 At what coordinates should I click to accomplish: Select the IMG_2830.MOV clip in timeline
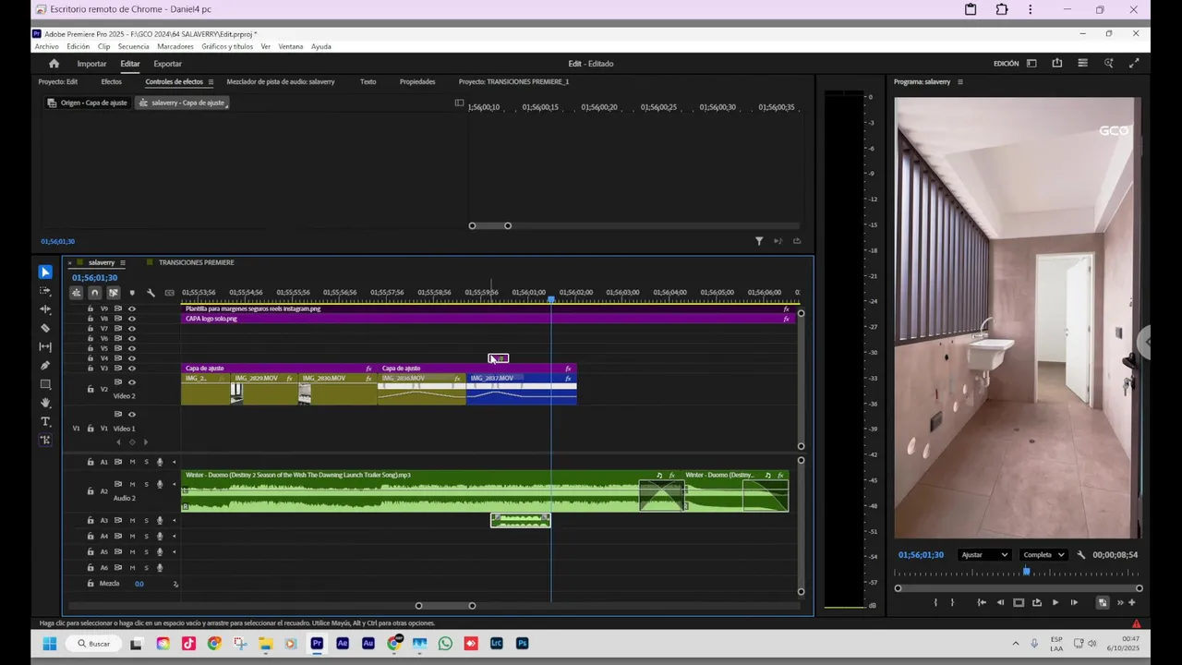pos(338,389)
